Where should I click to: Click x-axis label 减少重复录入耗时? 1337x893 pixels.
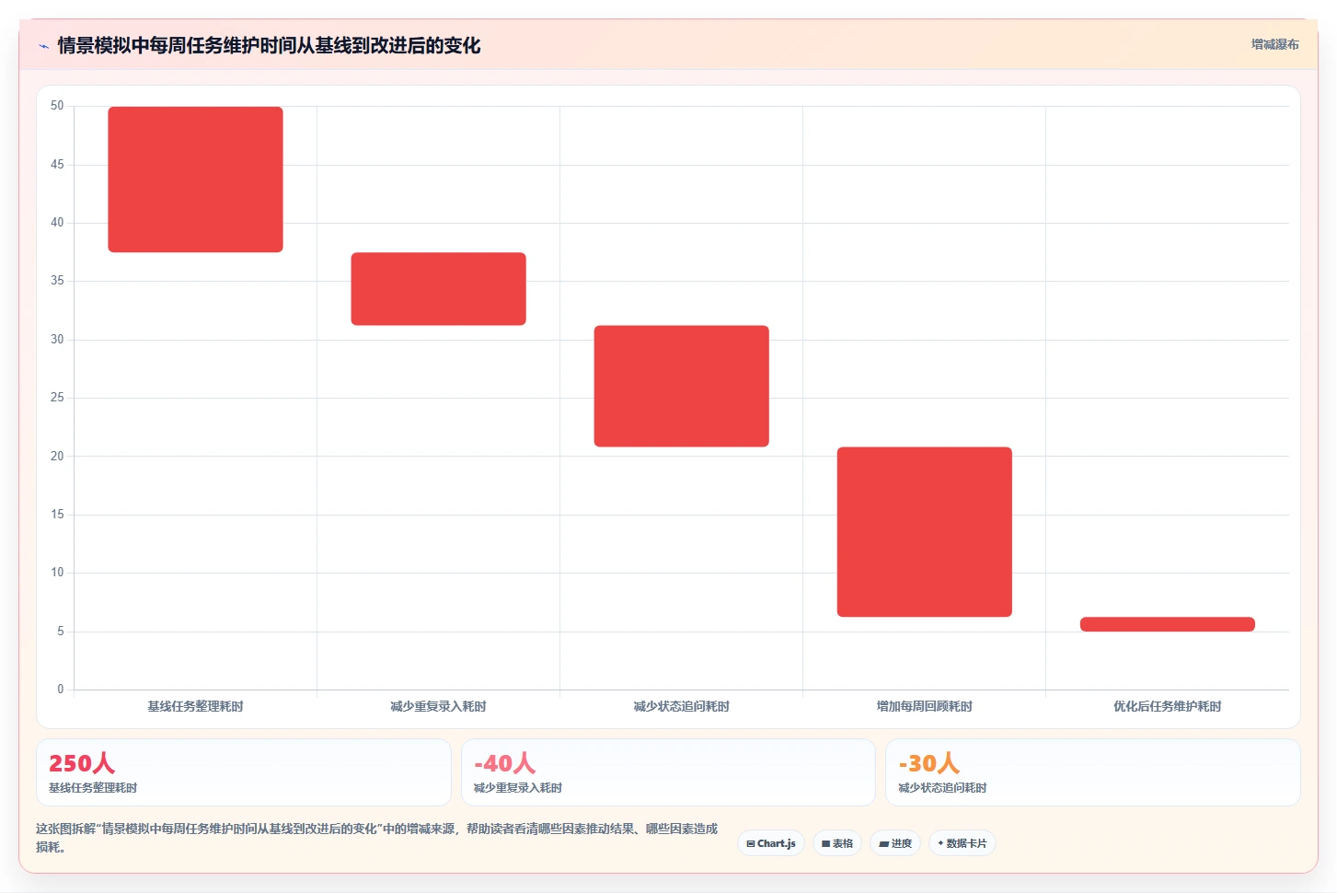click(x=438, y=706)
